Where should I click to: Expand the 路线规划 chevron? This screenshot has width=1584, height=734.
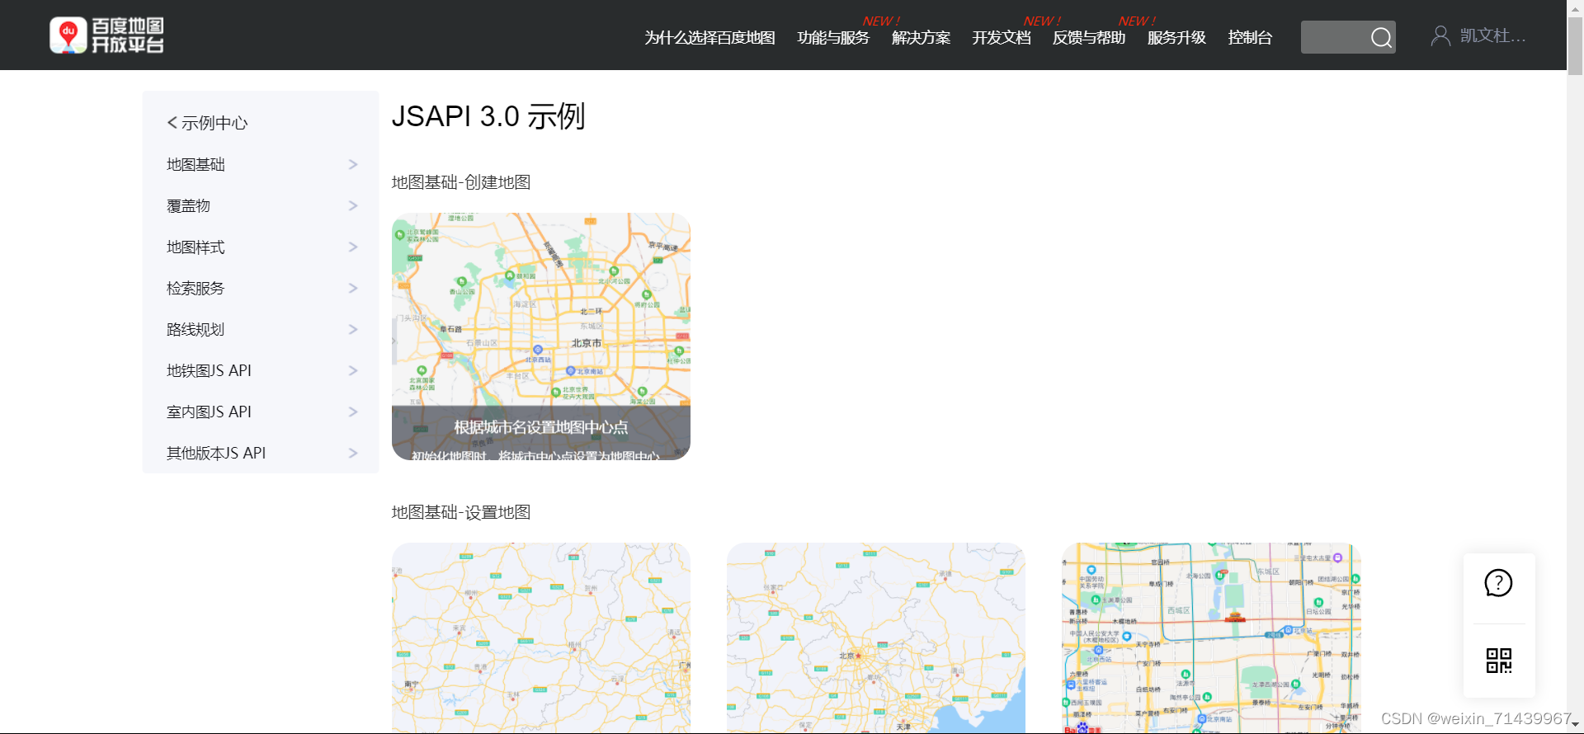(x=353, y=329)
